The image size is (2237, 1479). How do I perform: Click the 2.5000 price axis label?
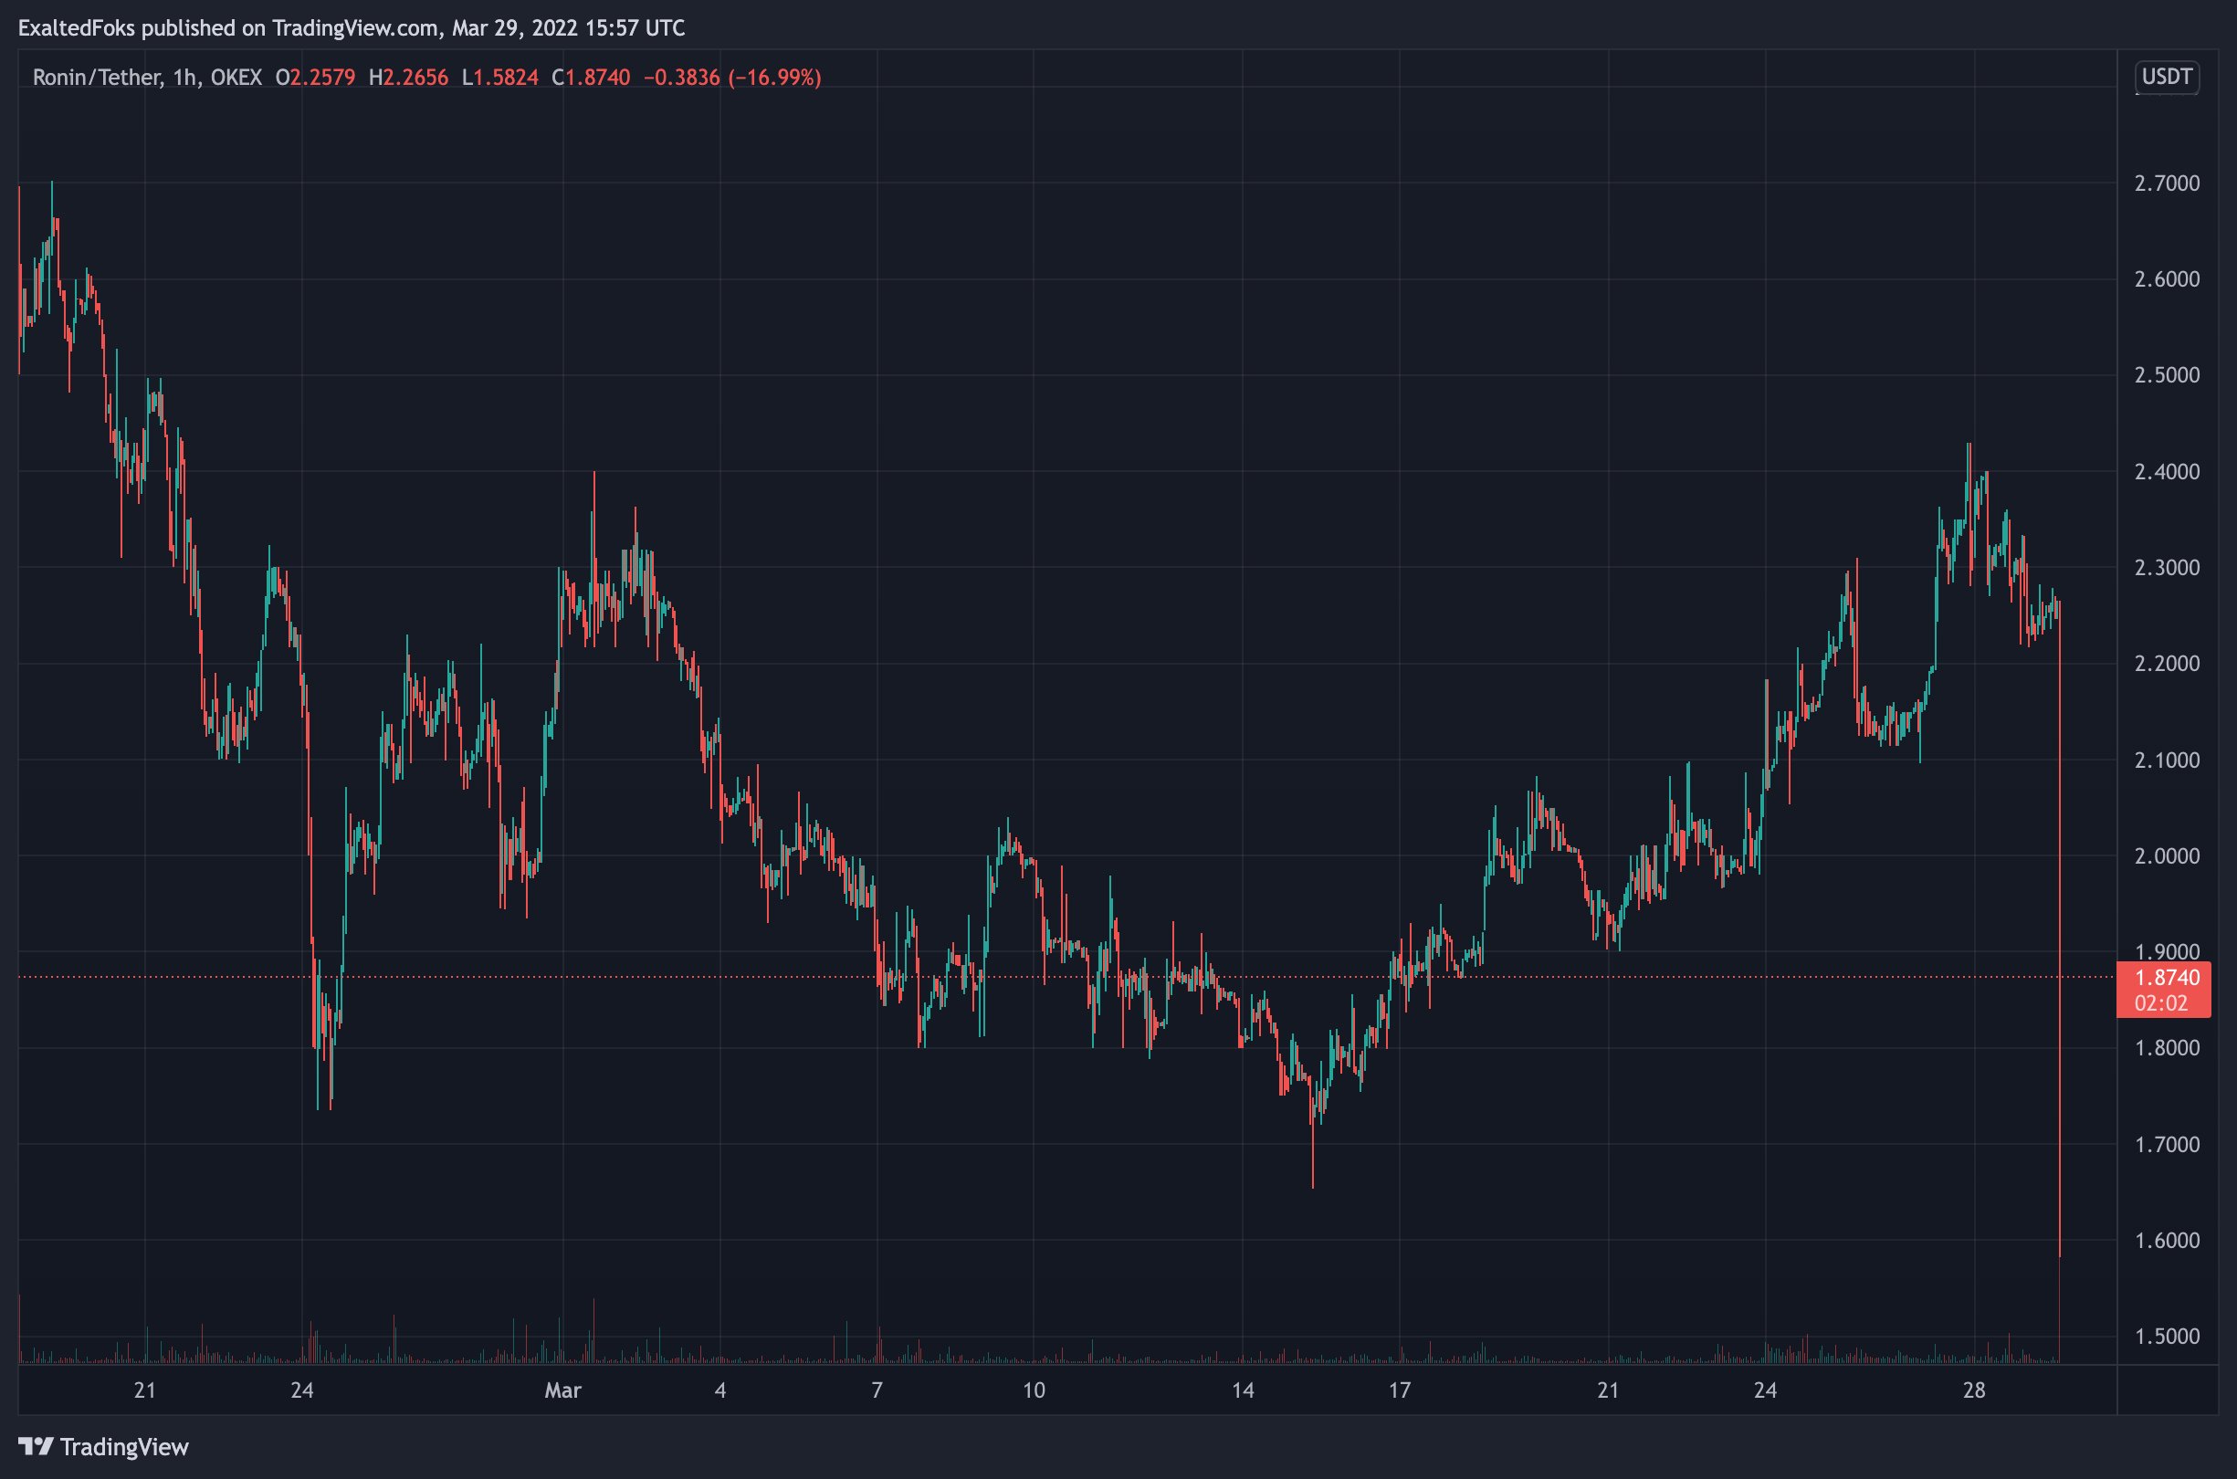click(x=2168, y=375)
